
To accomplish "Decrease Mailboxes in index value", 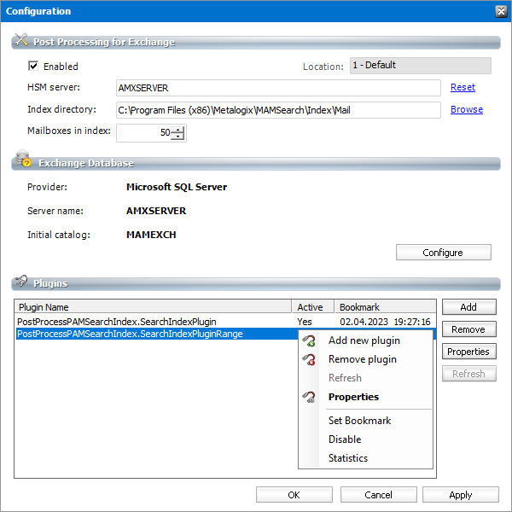I will point(177,136).
